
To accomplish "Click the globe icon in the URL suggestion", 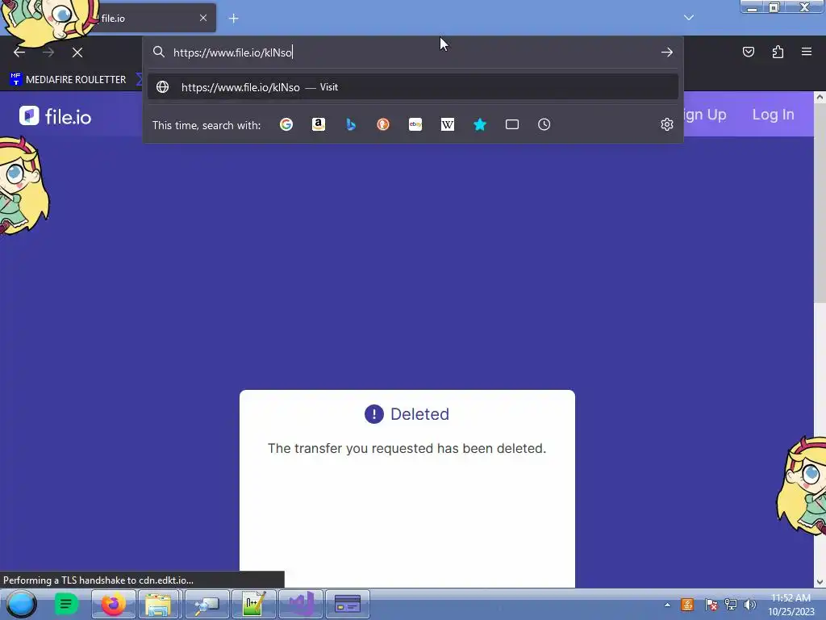I will pos(162,87).
